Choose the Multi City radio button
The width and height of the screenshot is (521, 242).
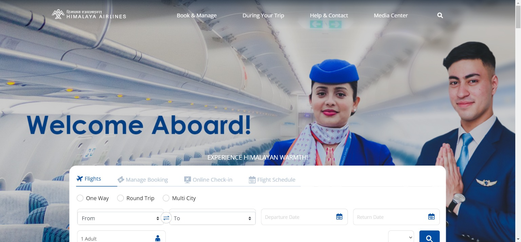(x=166, y=198)
